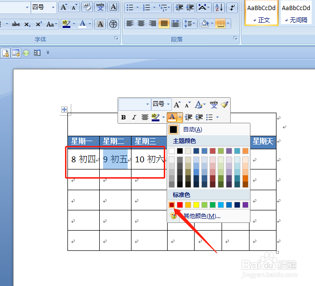The width and height of the screenshot is (315, 286).
Task: Toggle character shading in ribbon
Action: pos(100,24)
